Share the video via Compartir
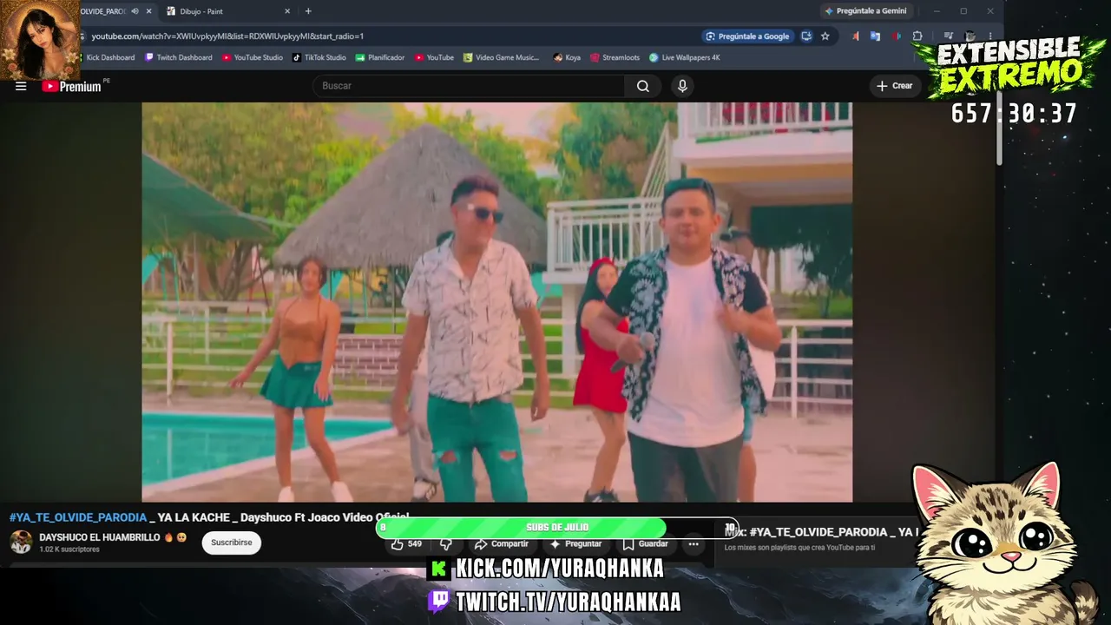Screen dimensions: 1111x625 pos(502,544)
